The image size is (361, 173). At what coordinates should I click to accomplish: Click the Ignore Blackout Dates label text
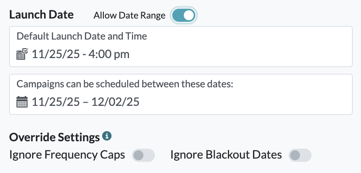(x=226, y=155)
